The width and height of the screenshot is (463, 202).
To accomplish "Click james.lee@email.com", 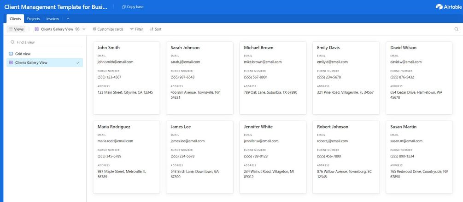I will coord(188,141).
